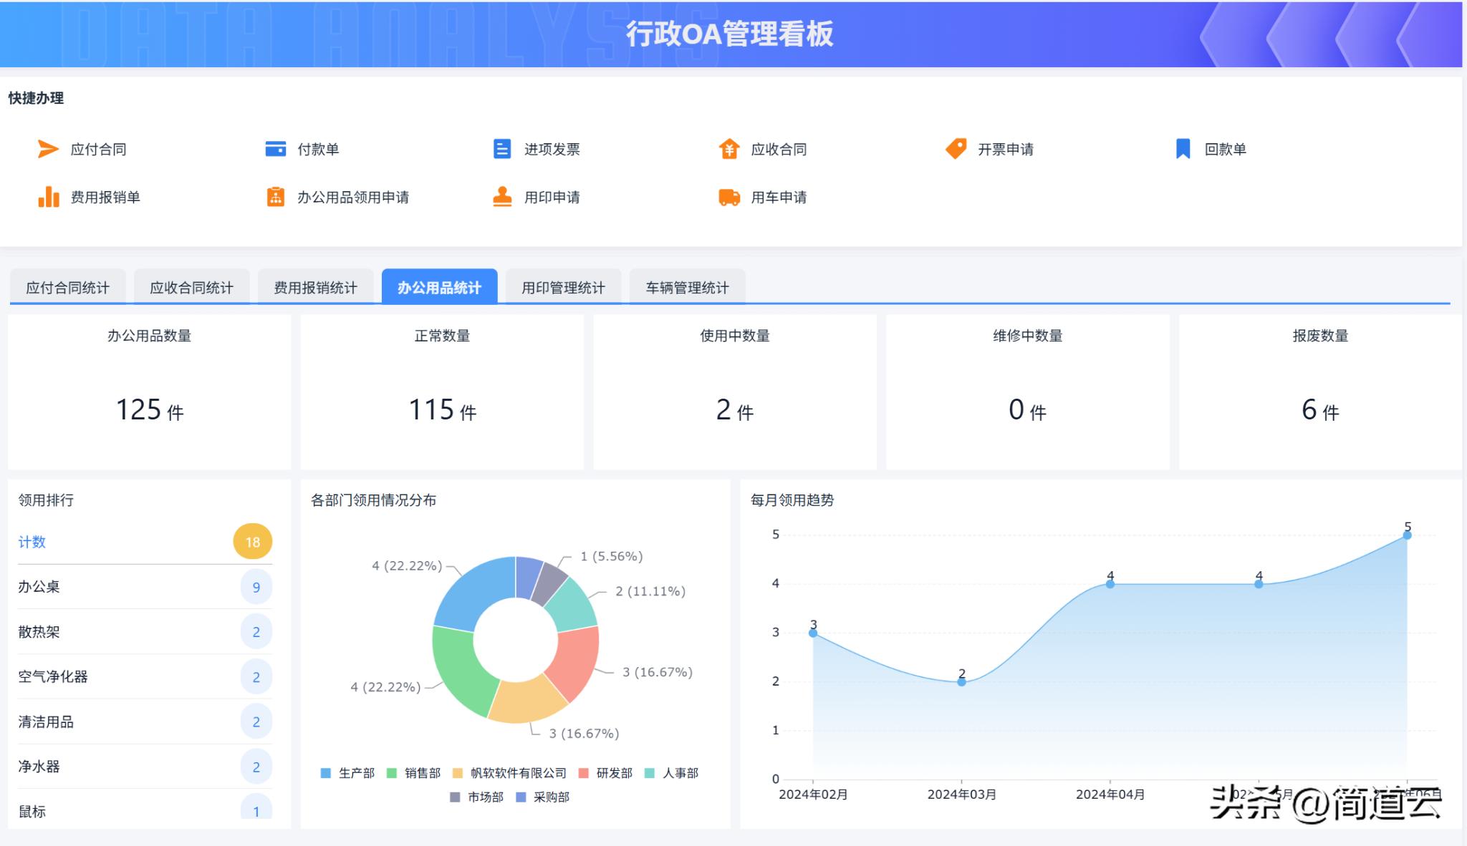
Task: Open the 付款单 shortcut link
Action: pos(318,149)
